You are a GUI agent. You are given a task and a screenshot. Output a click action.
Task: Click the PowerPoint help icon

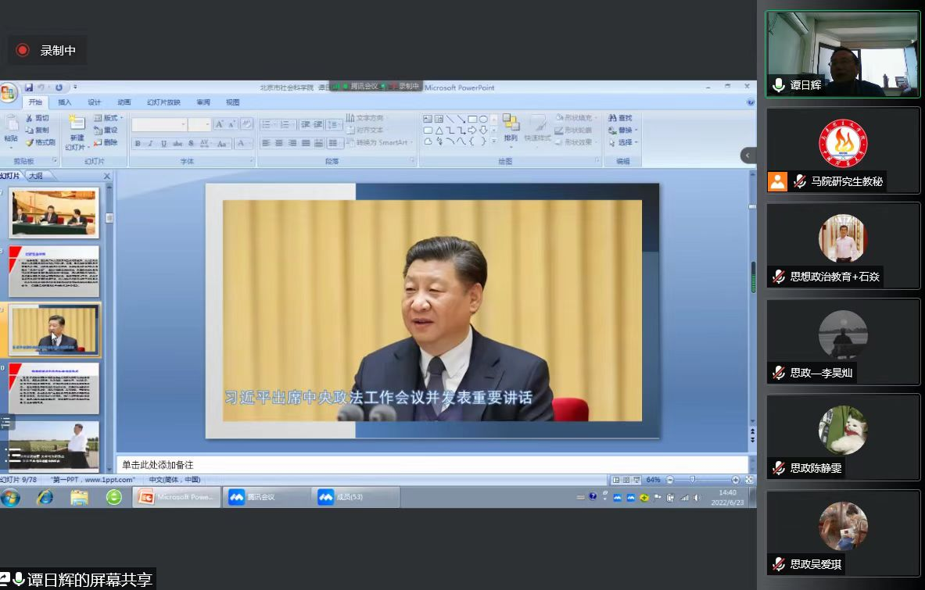click(751, 102)
